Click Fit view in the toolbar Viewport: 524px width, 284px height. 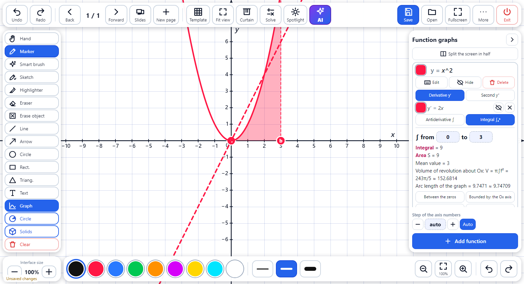pyautogui.click(x=223, y=15)
